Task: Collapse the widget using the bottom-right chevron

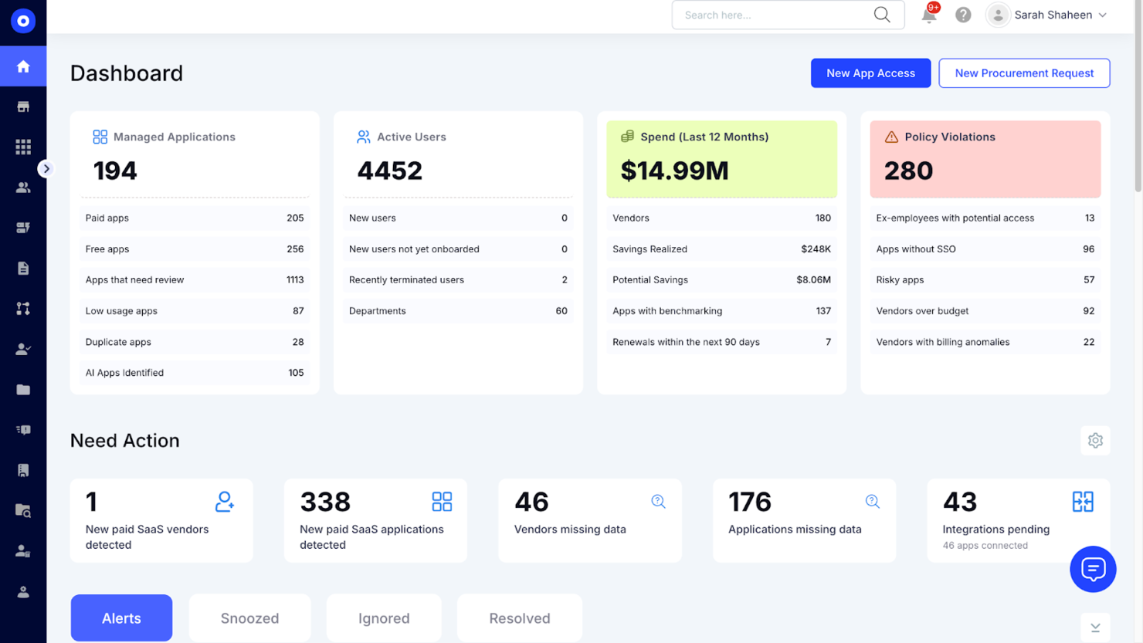Action: click(1095, 628)
